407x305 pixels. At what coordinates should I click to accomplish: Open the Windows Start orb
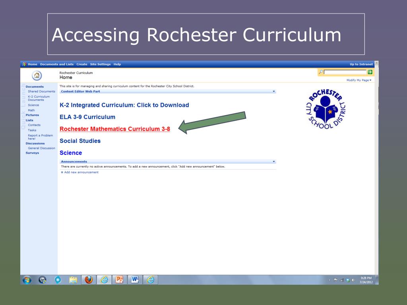point(27,280)
